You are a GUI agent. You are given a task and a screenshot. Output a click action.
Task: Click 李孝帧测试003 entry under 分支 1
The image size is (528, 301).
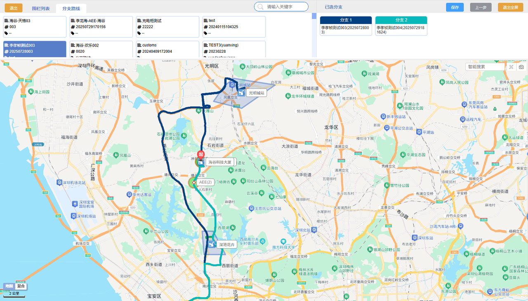346,30
